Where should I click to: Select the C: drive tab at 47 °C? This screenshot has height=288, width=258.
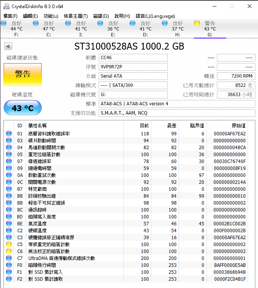click(49, 29)
